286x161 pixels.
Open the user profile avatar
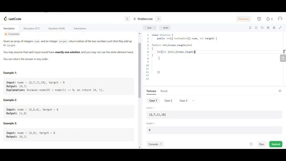click(280, 19)
